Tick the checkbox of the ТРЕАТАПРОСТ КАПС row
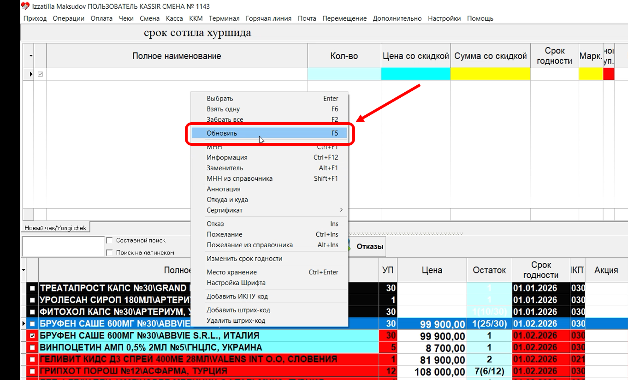 tap(32, 288)
